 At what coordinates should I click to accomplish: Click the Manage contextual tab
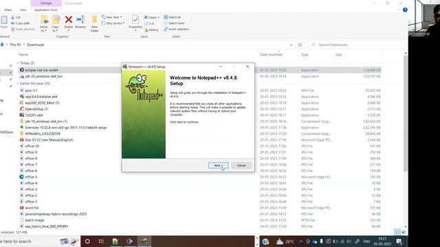click(x=46, y=3)
